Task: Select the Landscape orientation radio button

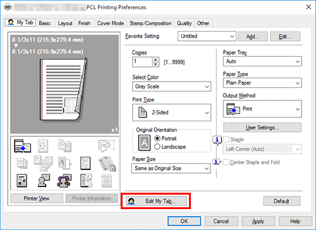Action: pyautogui.click(x=157, y=147)
